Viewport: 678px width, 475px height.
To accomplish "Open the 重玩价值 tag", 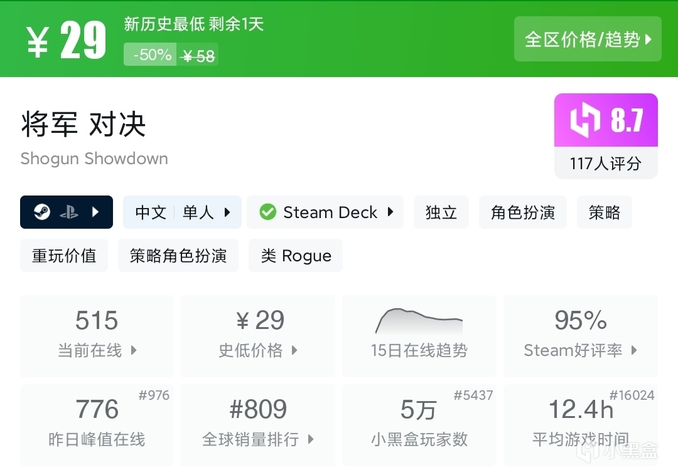I will pyautogui.click(x=64, y=256).
